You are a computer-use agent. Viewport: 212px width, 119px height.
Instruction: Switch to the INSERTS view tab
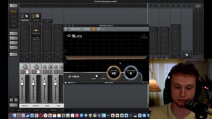[14, 21]
